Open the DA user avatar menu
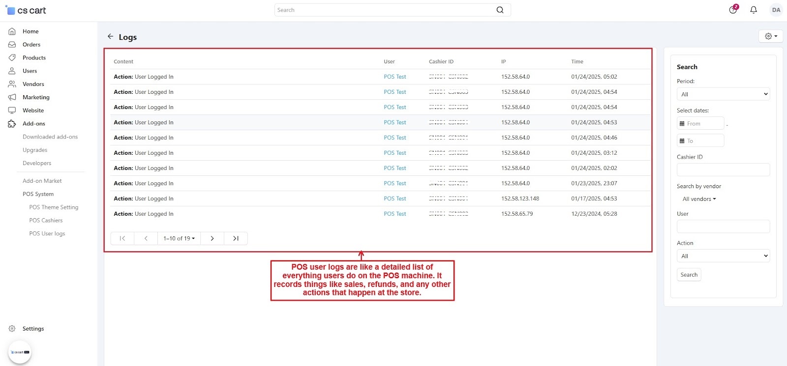The width and height of the screenshot is (787, 366). (776, 10)
